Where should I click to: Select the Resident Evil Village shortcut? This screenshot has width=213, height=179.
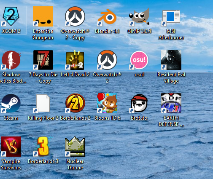(171, 60)
